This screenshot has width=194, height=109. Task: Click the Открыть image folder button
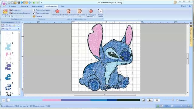(5, 13)
